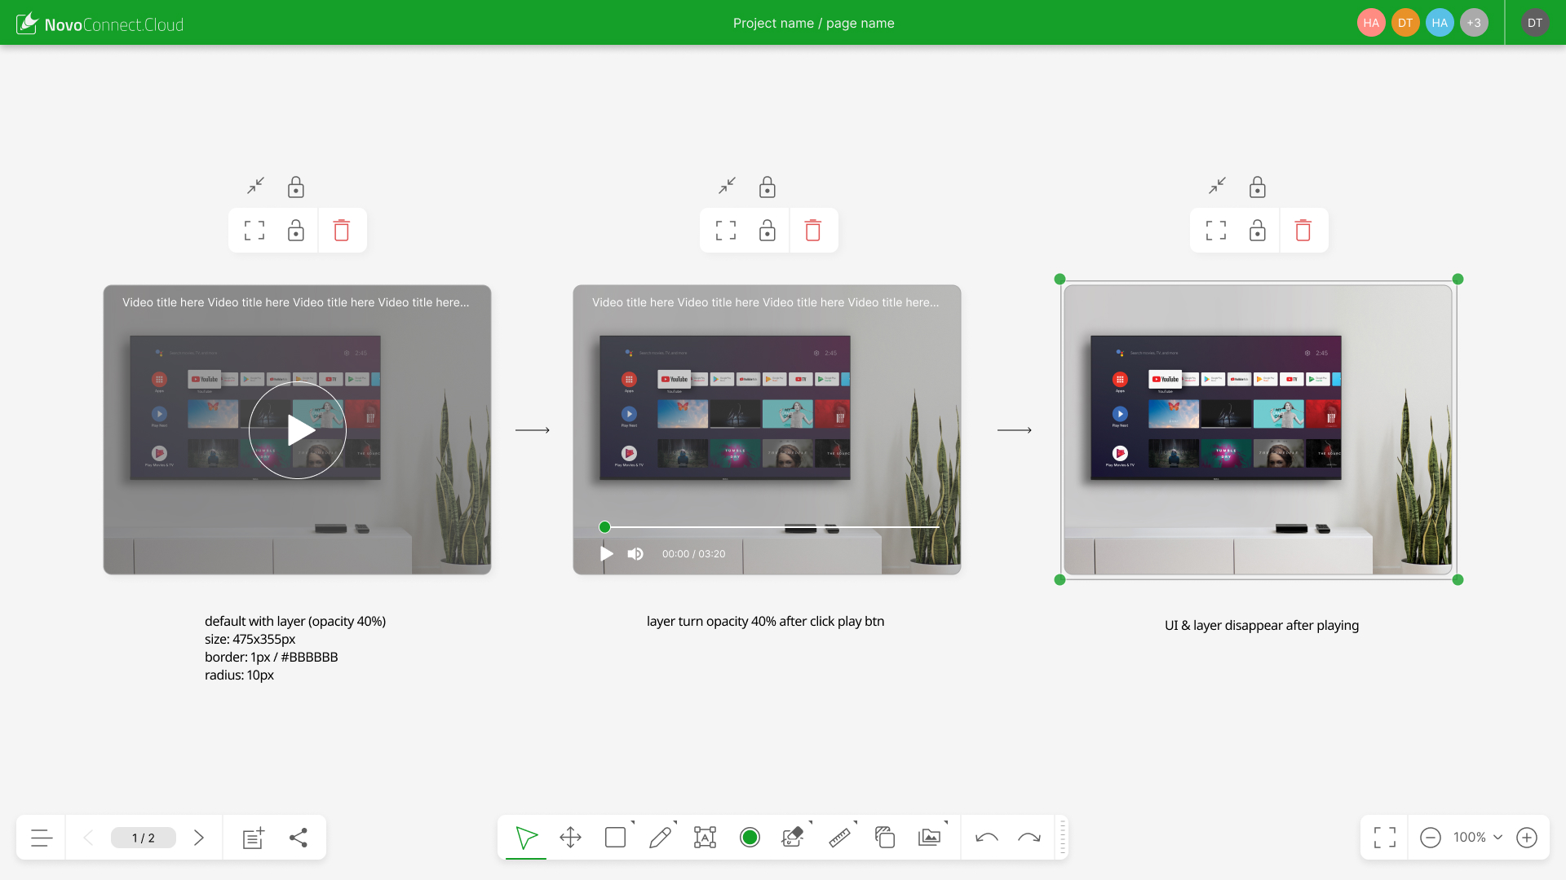
Task: Select the text box tool
Action: pyautogui.click(x=705, y=838)
